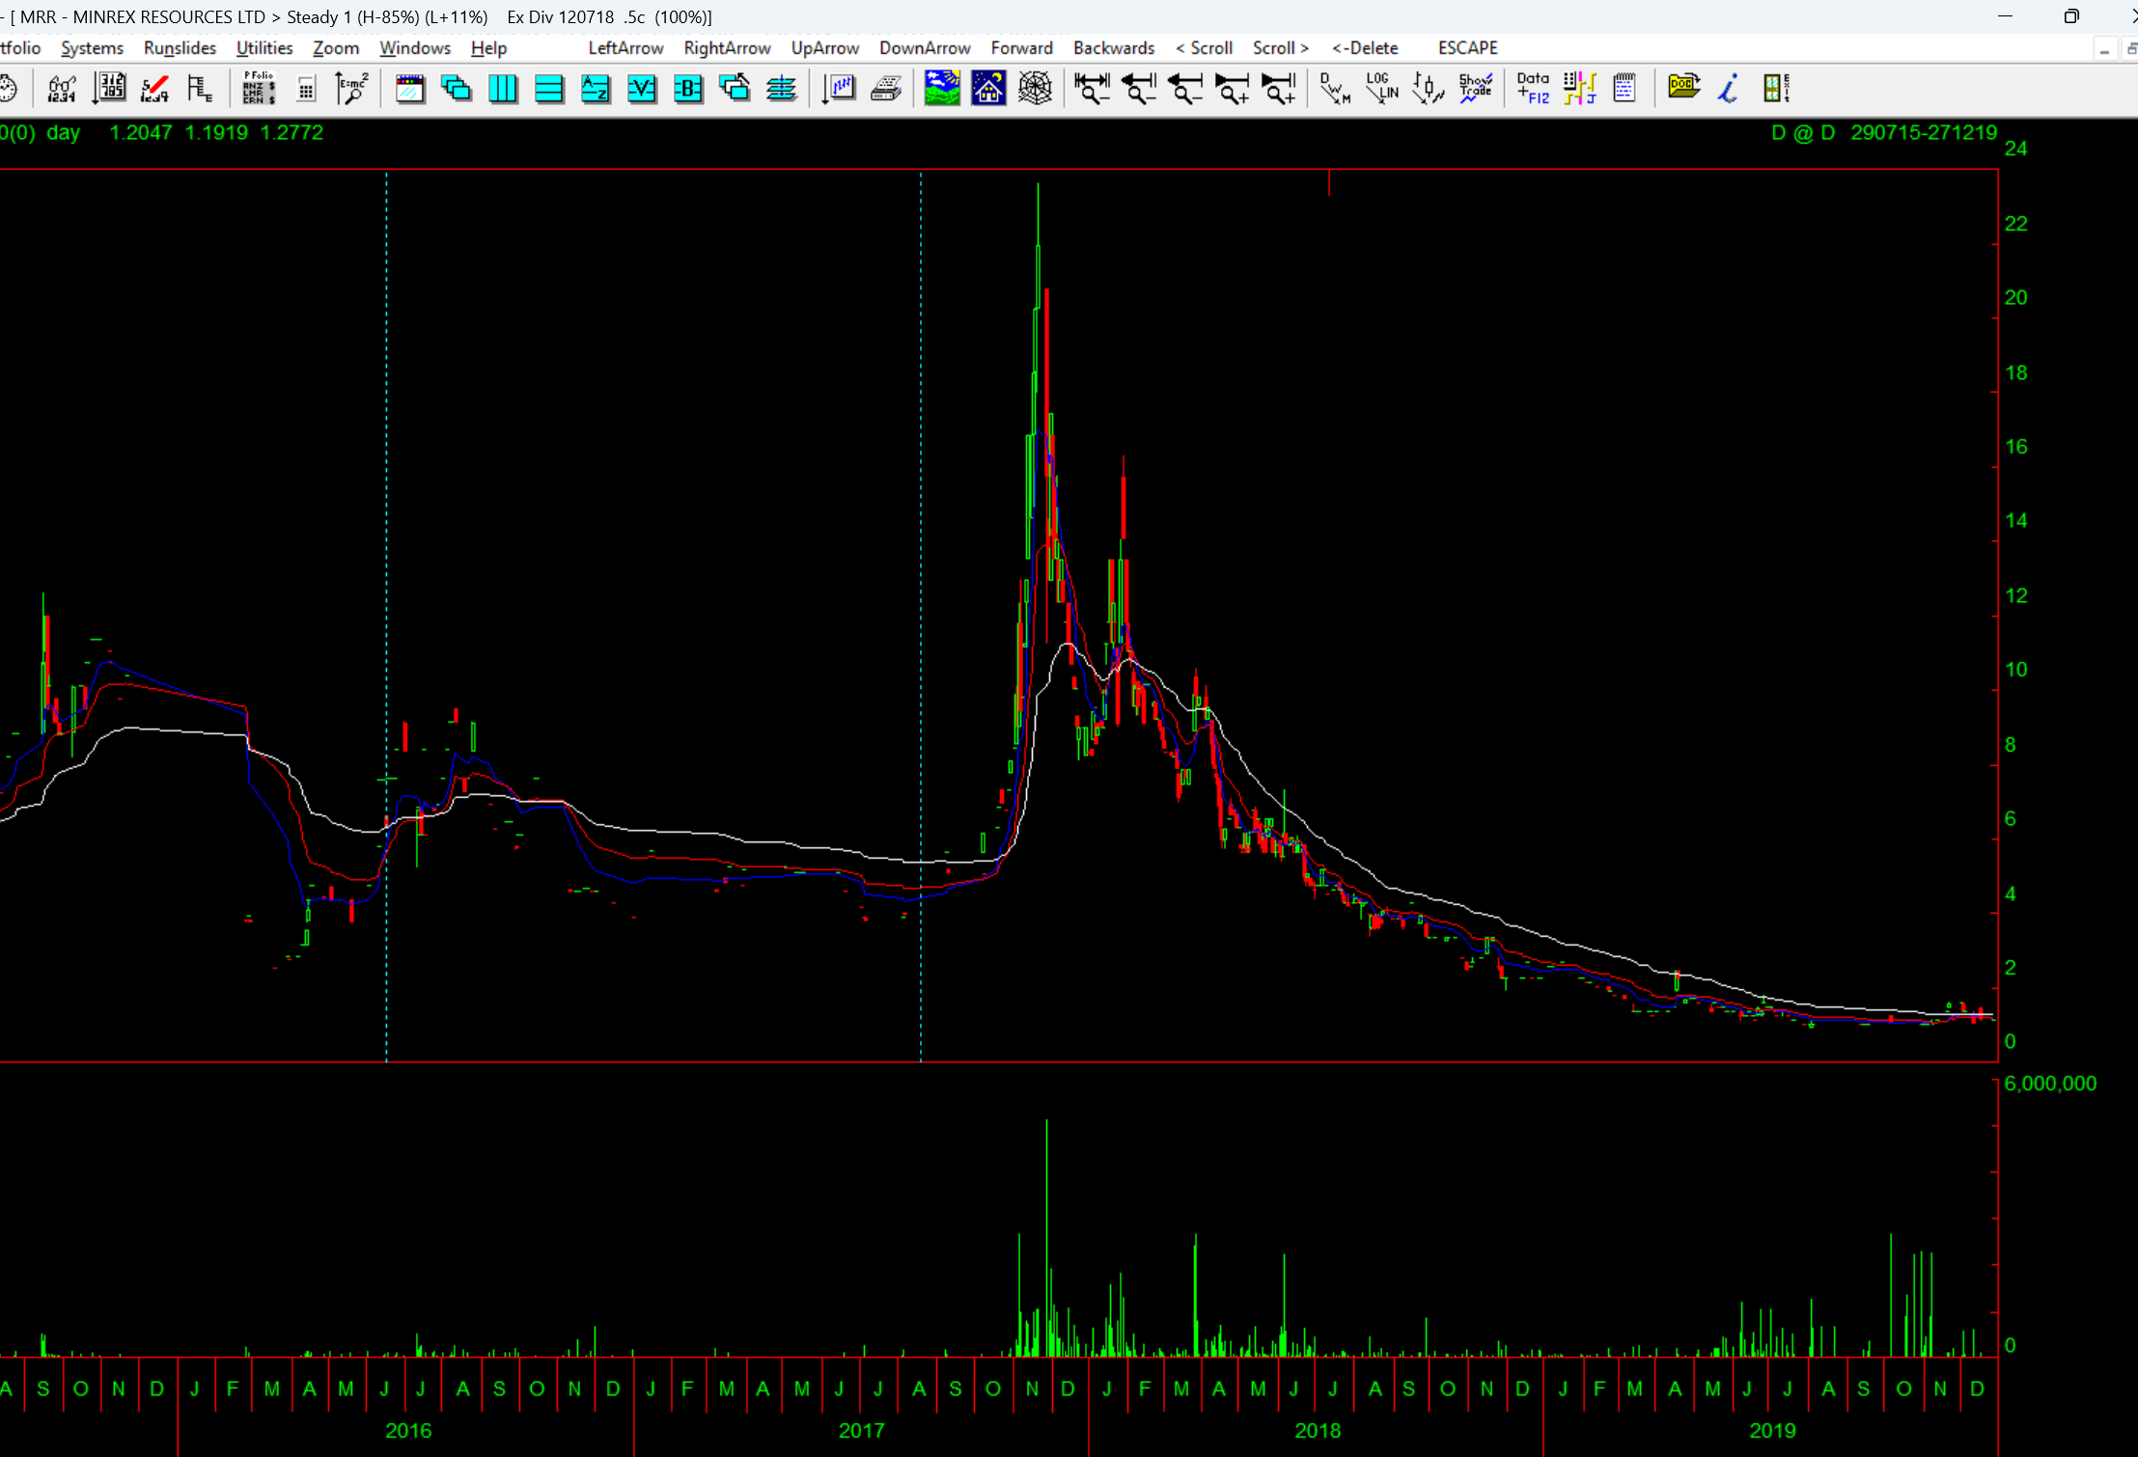The height and width of the screenshot is (1457, 2138).
Task: Click the Exit door icon
Action: tap(1776, 89)
